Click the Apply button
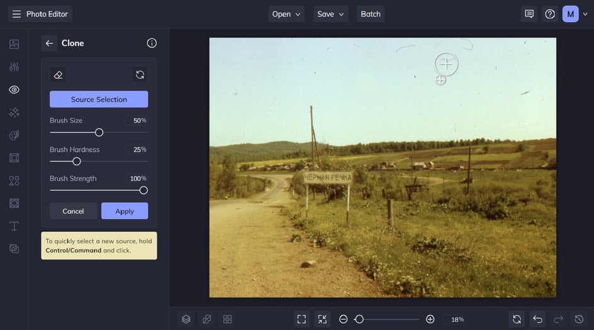This screenshot has height=330, width=594. coord(125,211)
